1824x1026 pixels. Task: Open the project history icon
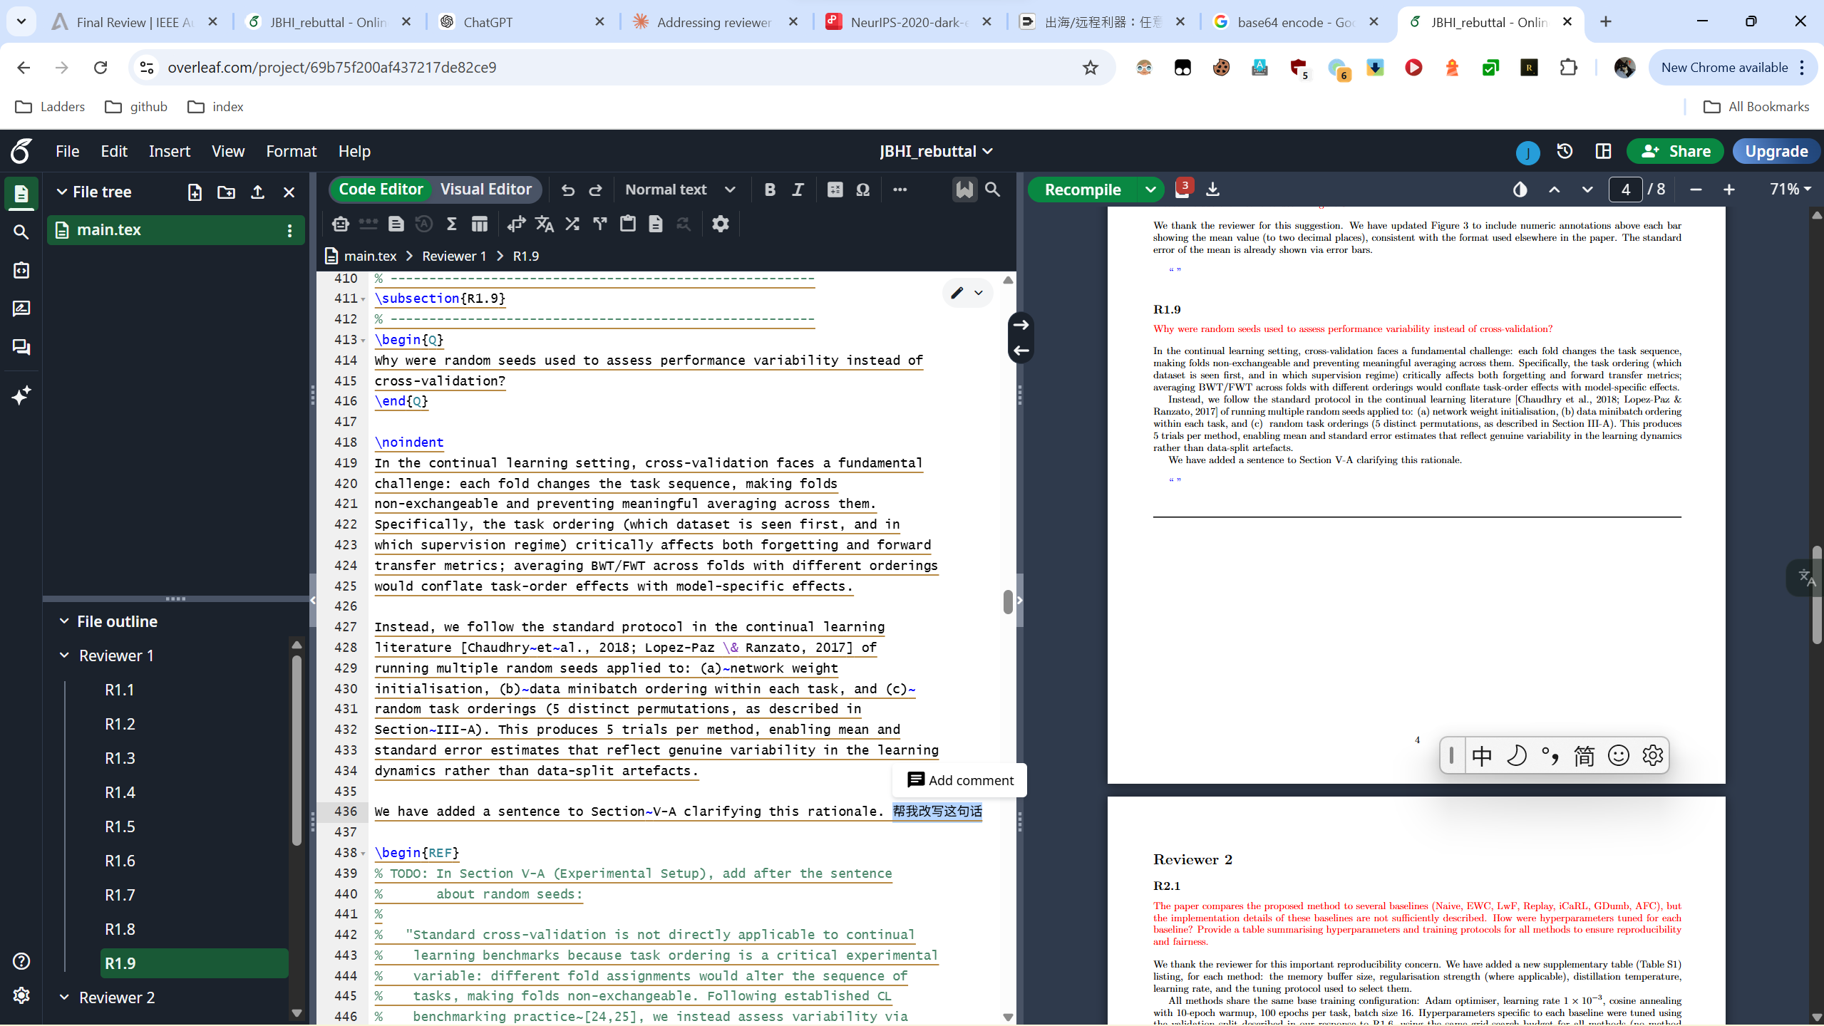click(x=1565, y=151)
